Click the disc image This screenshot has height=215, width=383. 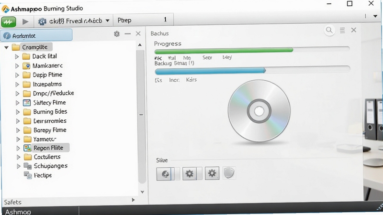tap(259, 111)
